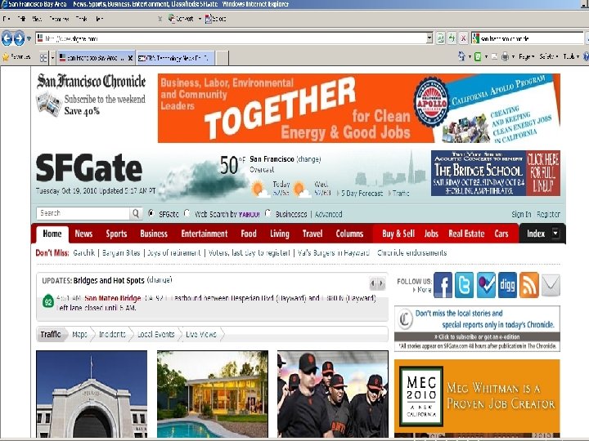Click the Compatibility View icon beside address bar

440,38
